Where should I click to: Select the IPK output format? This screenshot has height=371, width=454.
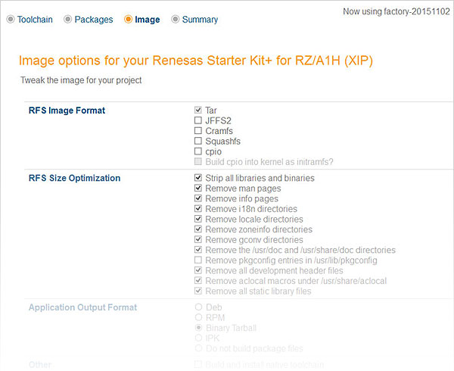pos(198,338)
